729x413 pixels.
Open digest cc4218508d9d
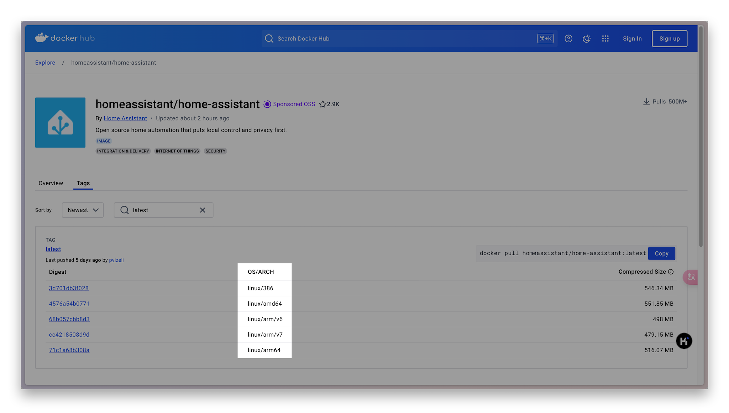[69, 335]
